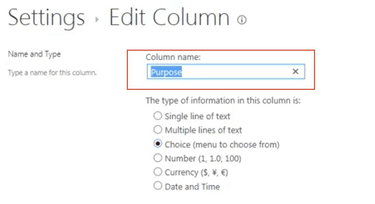Select the Currency ($, ¥, €) radio circle

[x=158, y=172]
